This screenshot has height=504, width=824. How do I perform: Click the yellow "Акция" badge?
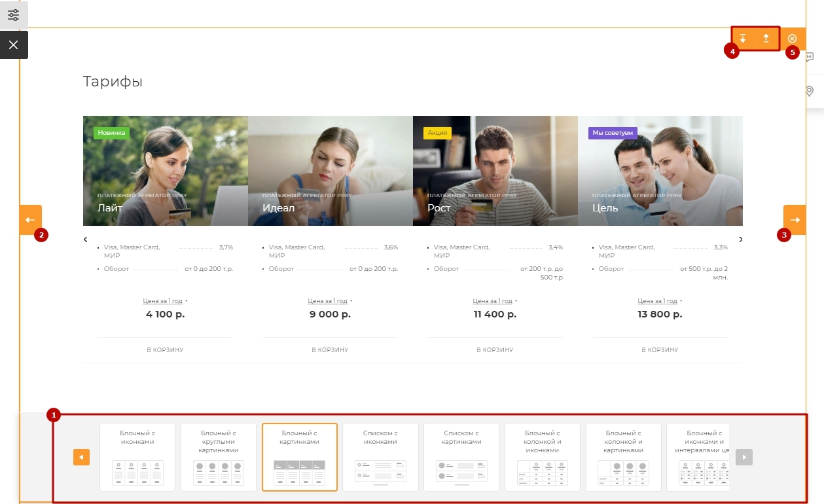coord(437,133)
